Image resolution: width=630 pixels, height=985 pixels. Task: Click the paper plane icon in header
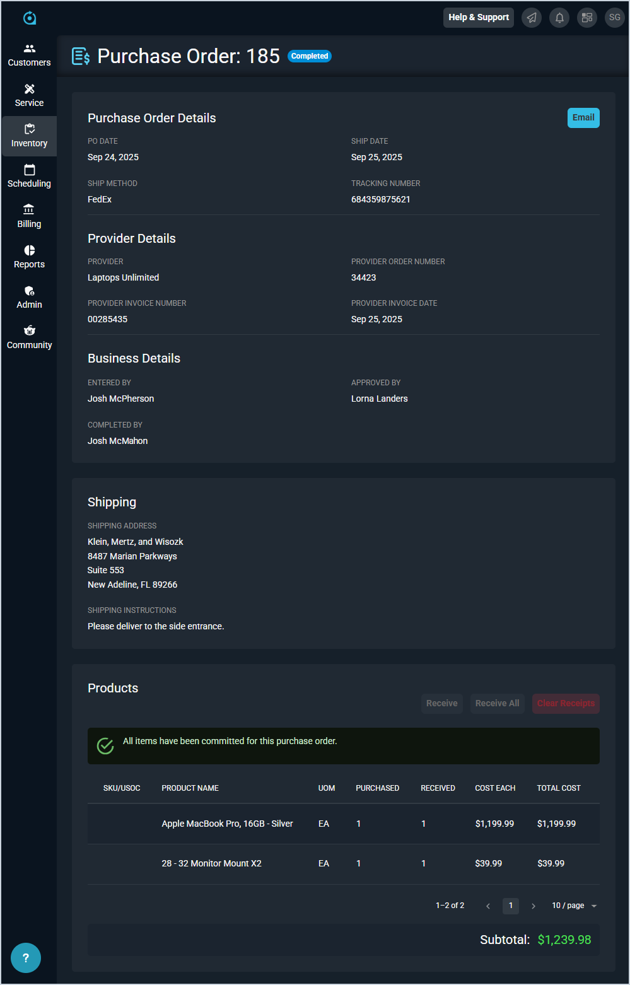coord(532,18)
